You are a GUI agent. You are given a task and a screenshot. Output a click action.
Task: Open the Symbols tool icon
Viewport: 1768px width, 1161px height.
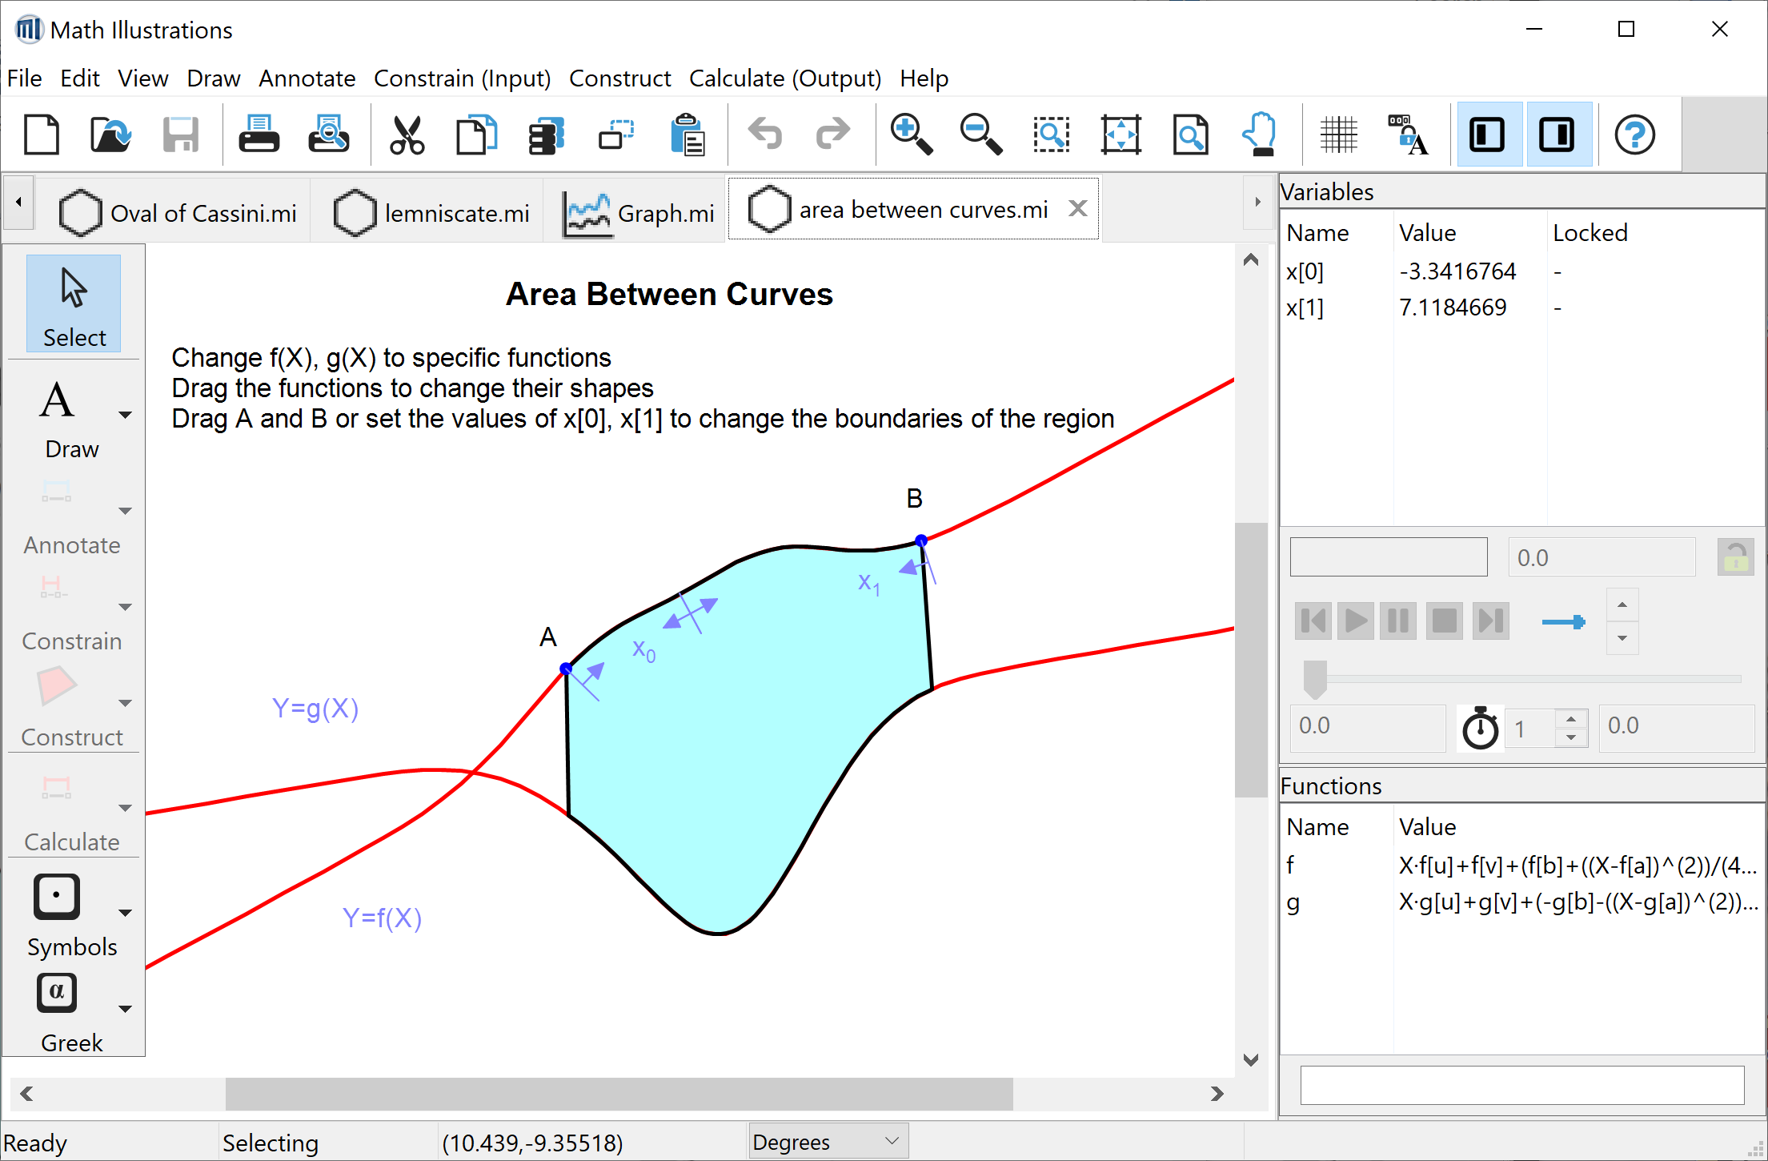tap(57, 896)
